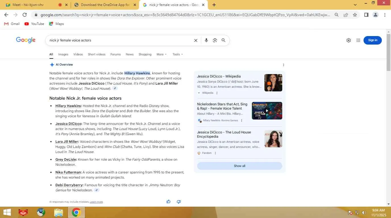Switch to the Images results tab
This screenshot has height=218, width=391.
(63, 54)
